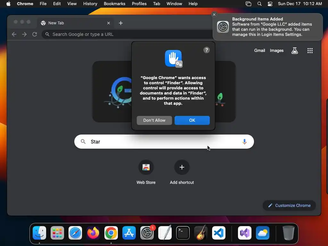This screenshot has height=246, width=328.
Task: Open Launchpad from the Dock
Action: tap(57, 233)
